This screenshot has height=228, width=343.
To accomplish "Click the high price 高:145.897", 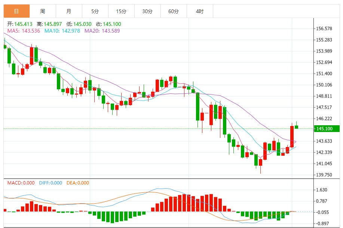I will tap(49, 24).
